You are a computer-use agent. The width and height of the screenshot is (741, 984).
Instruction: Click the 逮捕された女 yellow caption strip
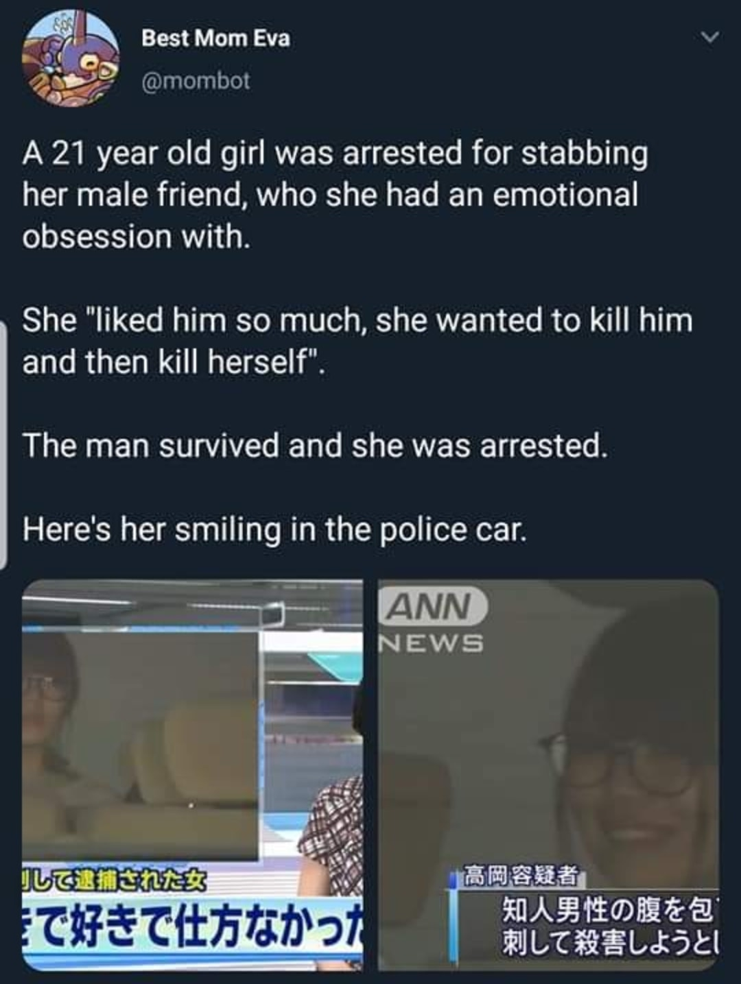coord(113,878)
